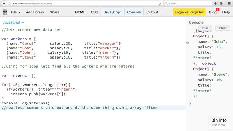Image resolution: width=233 pixels, height=131 pixels.
Task: Click 'salary: 10,' in console output
Action: (210, 80)
